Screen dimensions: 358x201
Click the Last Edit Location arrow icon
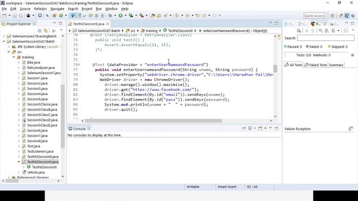tap(198, 16)
